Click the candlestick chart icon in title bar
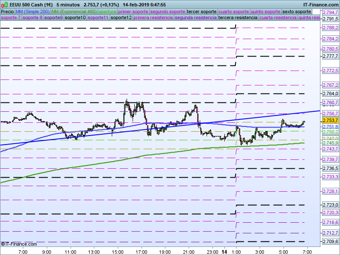 click(5, 4)
